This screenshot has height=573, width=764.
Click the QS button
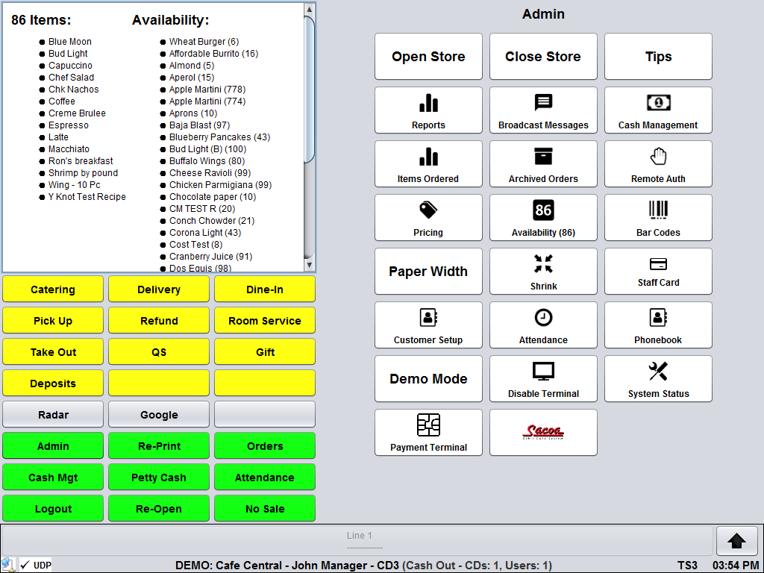159,352
